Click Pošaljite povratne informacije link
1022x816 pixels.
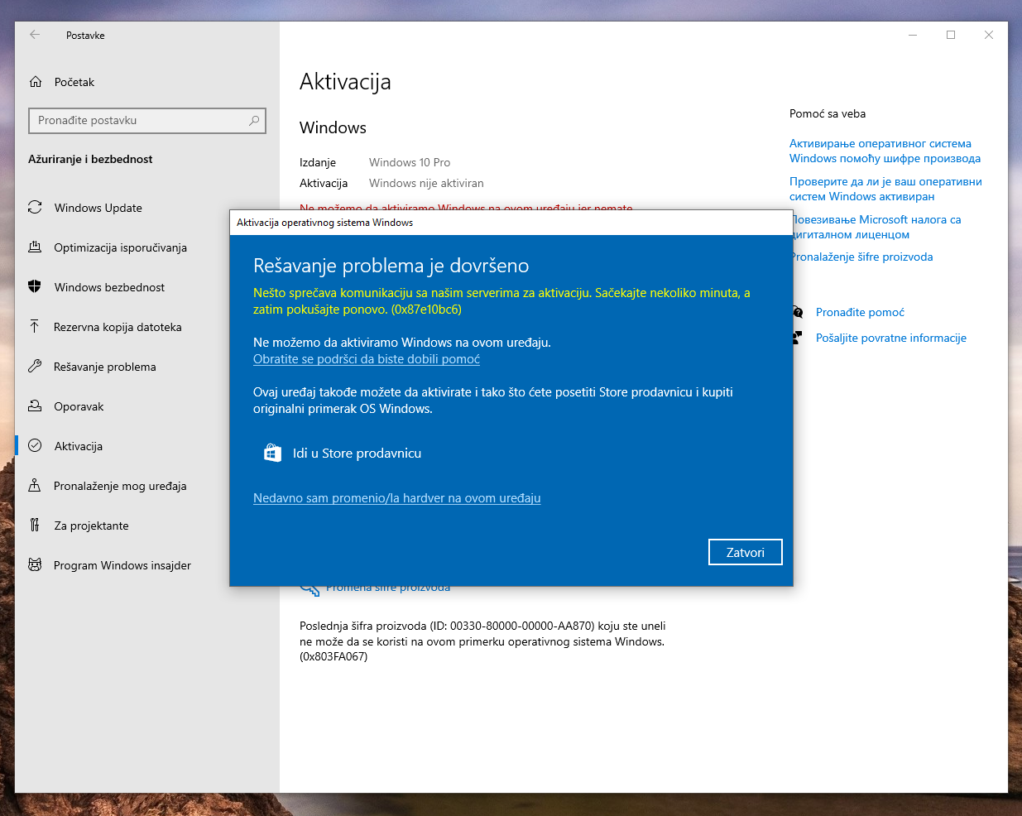click(x=891, y=338)
